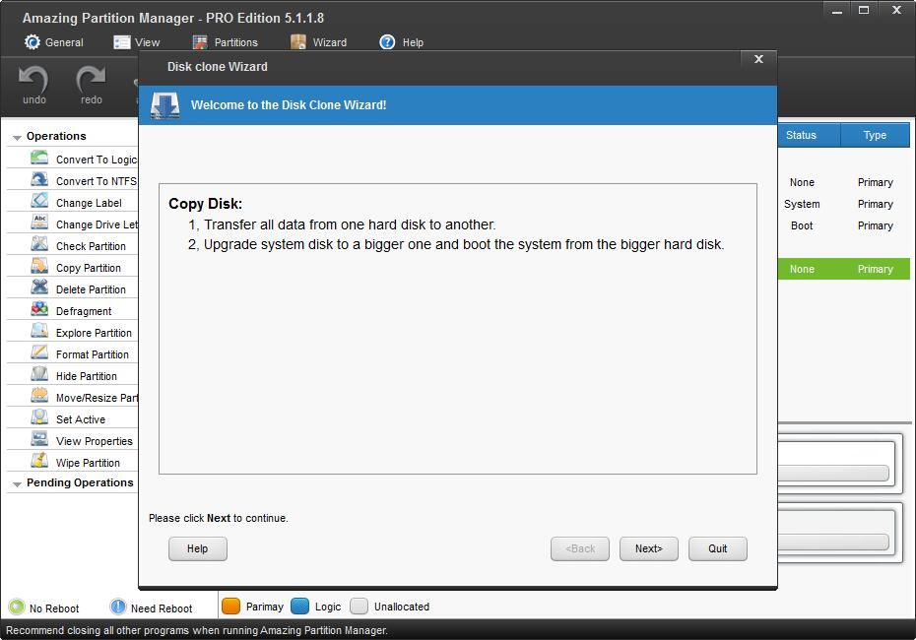Click the Set Active icon
This screenshot has height=640, width=916.
39,416
